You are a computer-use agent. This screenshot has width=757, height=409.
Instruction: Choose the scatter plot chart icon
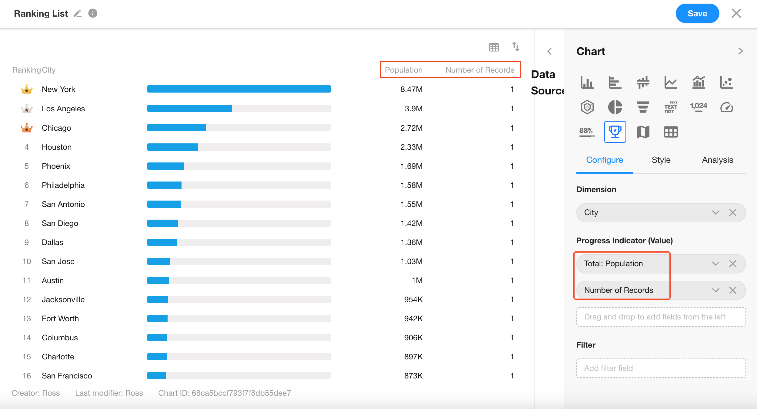[726, 82]
